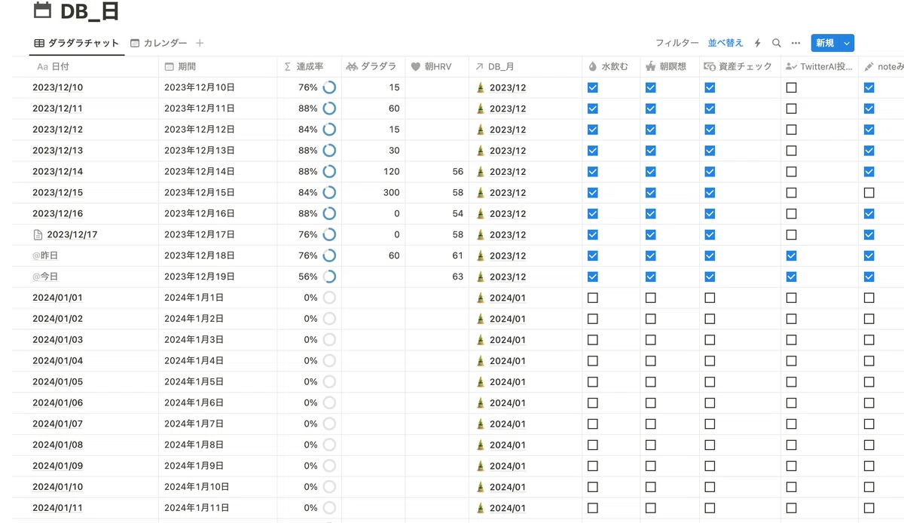
Task: Click the ダラダラ cell showing 120
Action: 373,172
